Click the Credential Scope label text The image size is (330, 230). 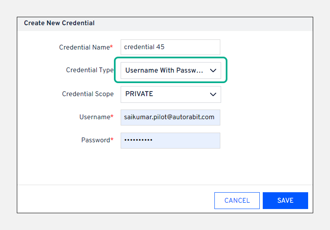click(x=88, y=94)
